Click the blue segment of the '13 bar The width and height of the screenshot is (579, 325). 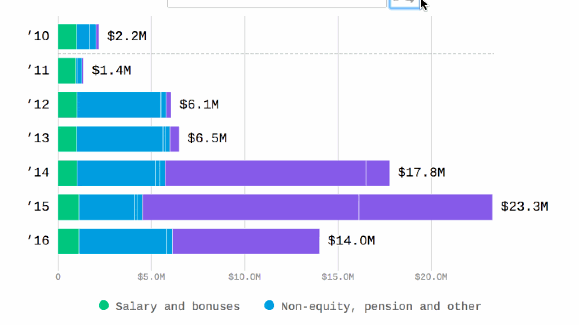123,139
